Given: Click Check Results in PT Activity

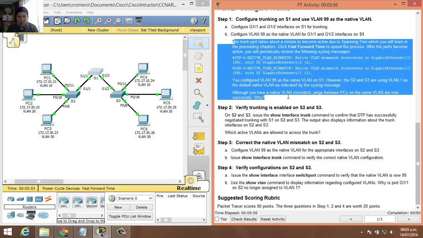Looking at the screenshot, I should [x=244, y=219].
